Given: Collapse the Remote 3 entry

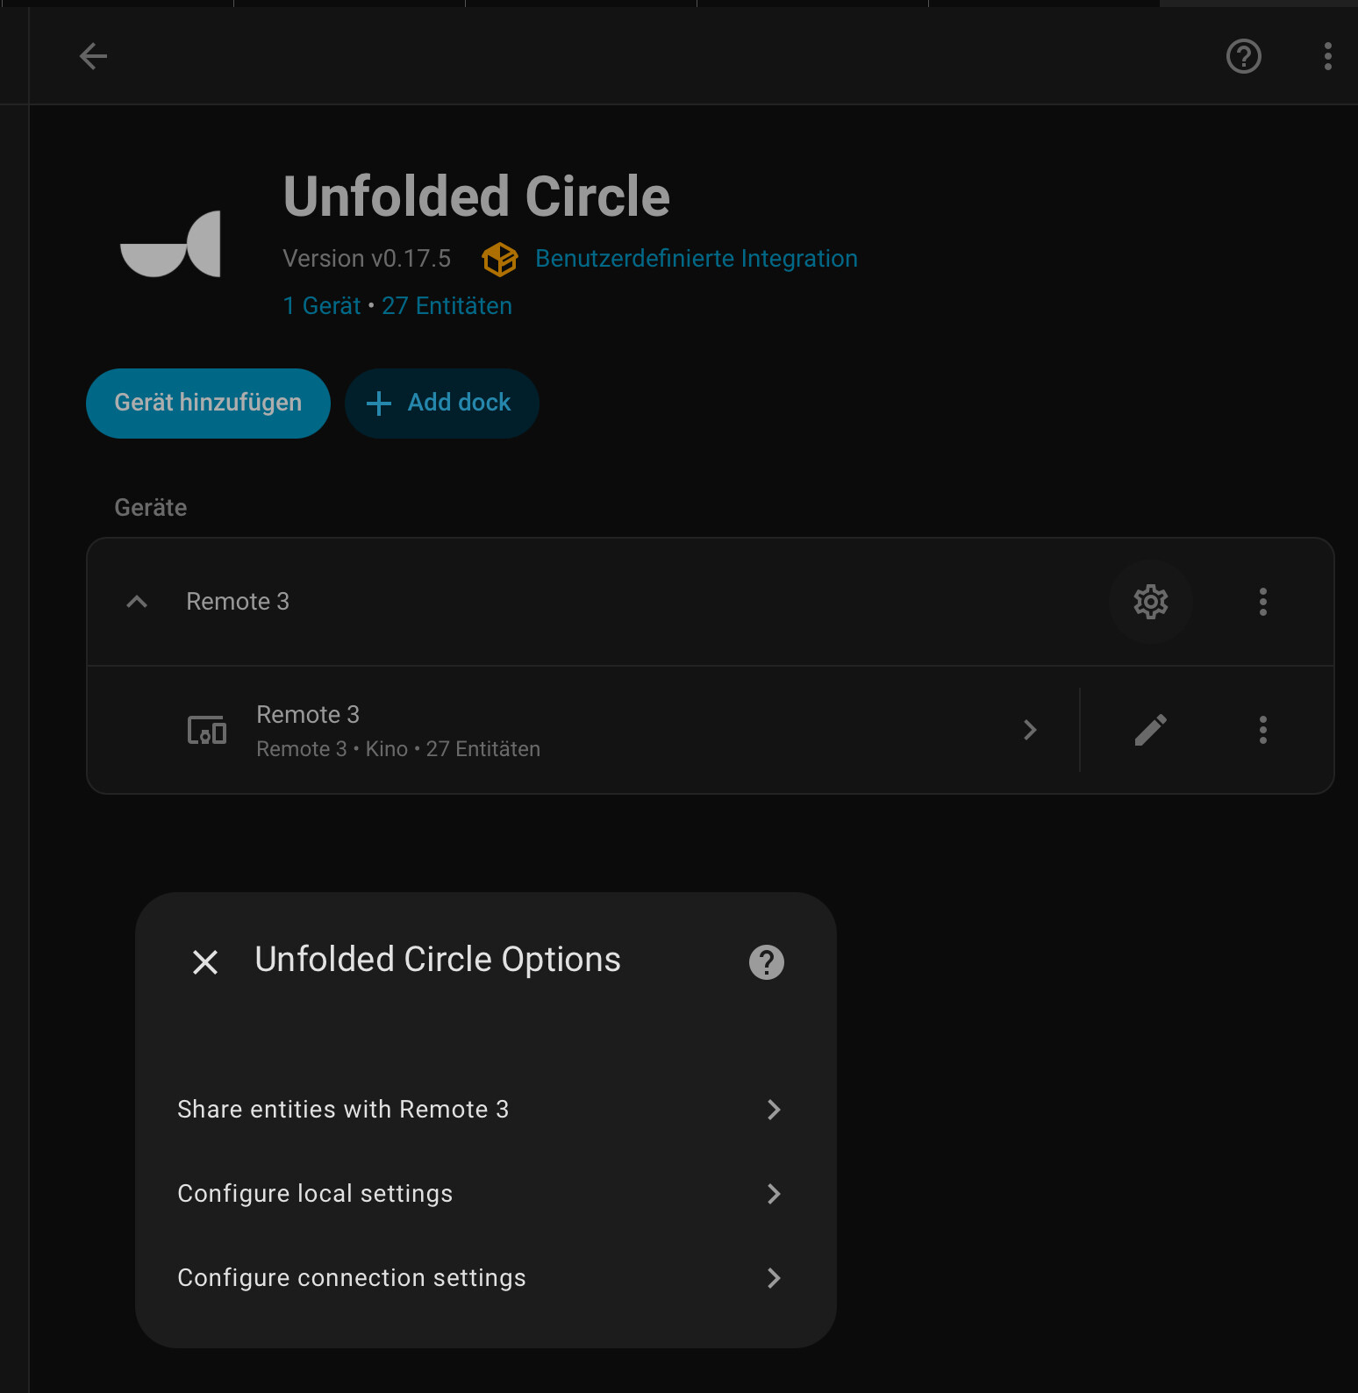Looking at the screenshot, I should (x=137, y=602).
